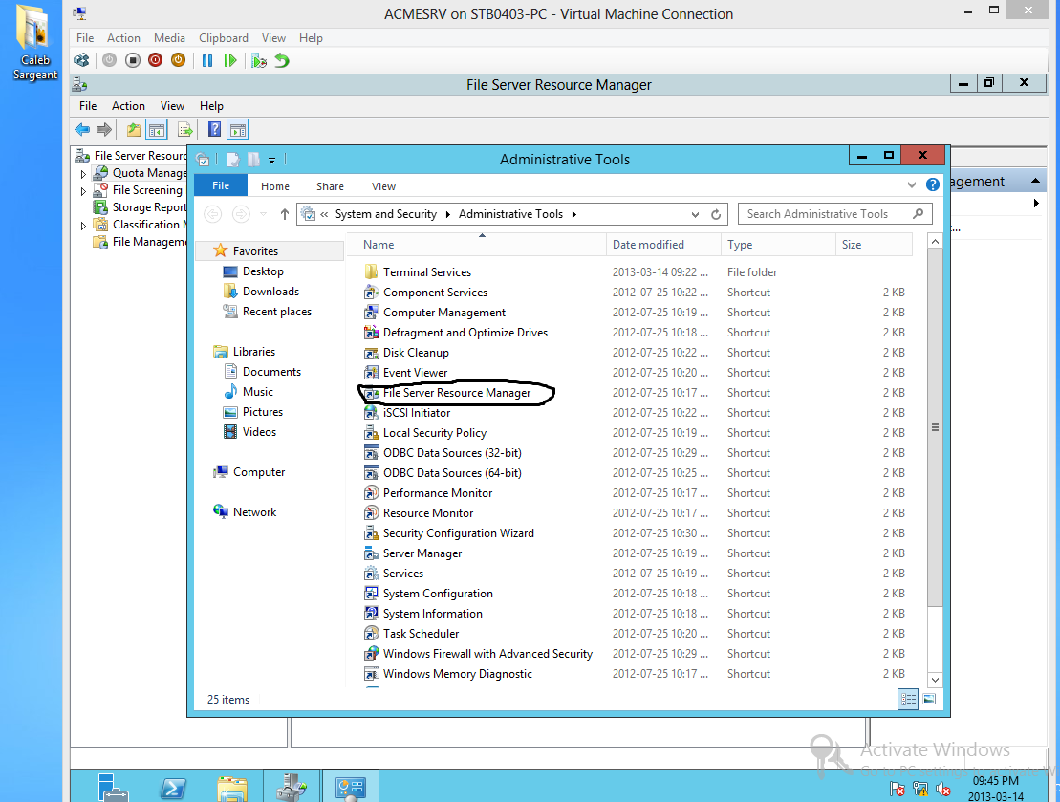Open Explorer help with question mark icon

[x=932, y=184]
